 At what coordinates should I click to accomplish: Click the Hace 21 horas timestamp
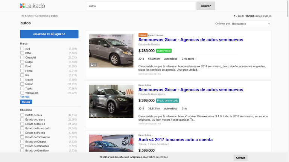click(x=156, y=35)
